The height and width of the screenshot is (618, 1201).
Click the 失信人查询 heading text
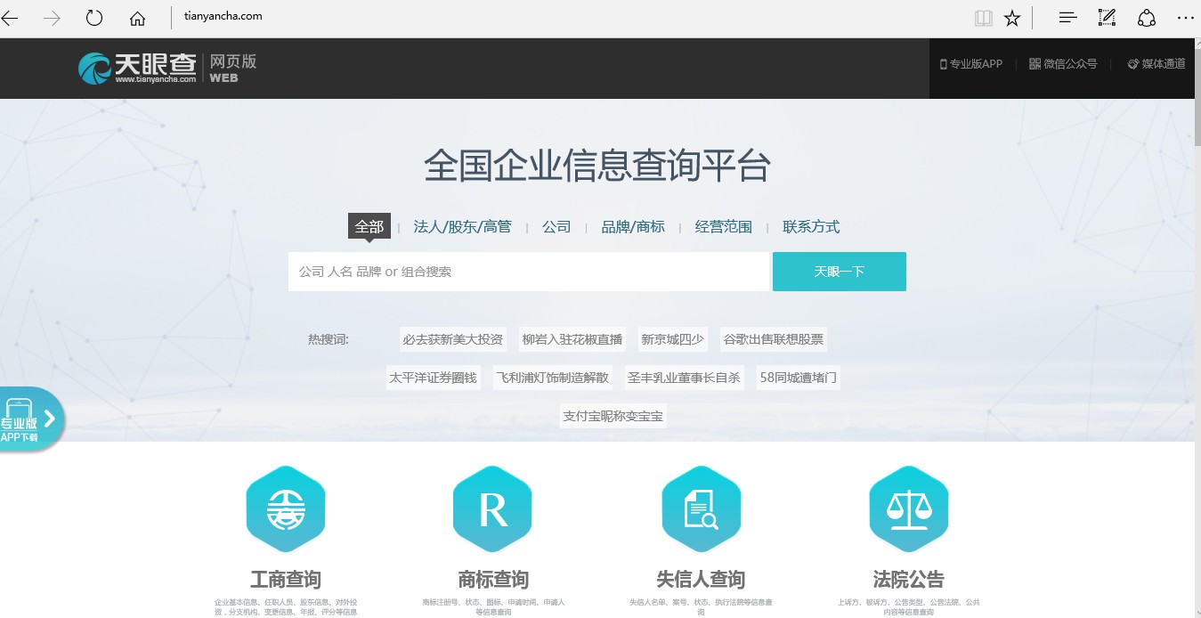[x=701, y=580]
